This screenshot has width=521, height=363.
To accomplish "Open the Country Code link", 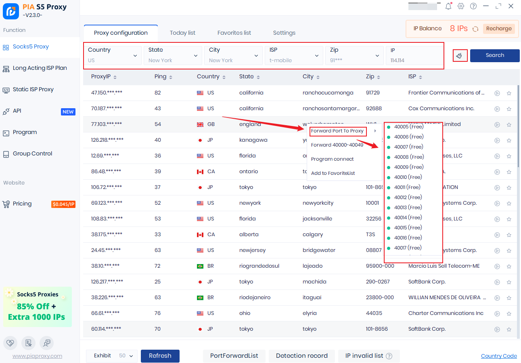I will coord(499,356).
